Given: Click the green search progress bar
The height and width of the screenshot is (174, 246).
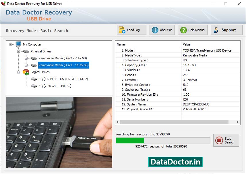Looking at the screenshot, I should 130,140.
